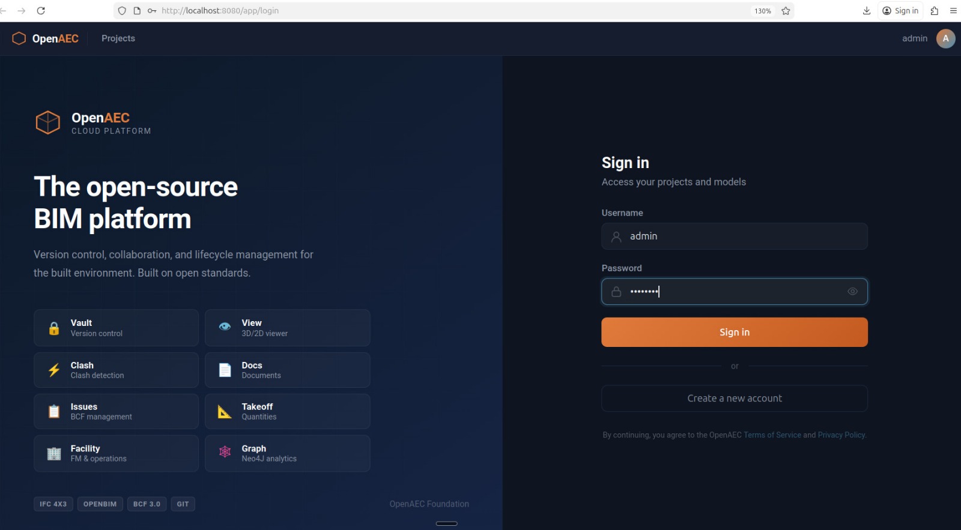
Task: Open the Privacy Policy link
Action: click(841, 435)
